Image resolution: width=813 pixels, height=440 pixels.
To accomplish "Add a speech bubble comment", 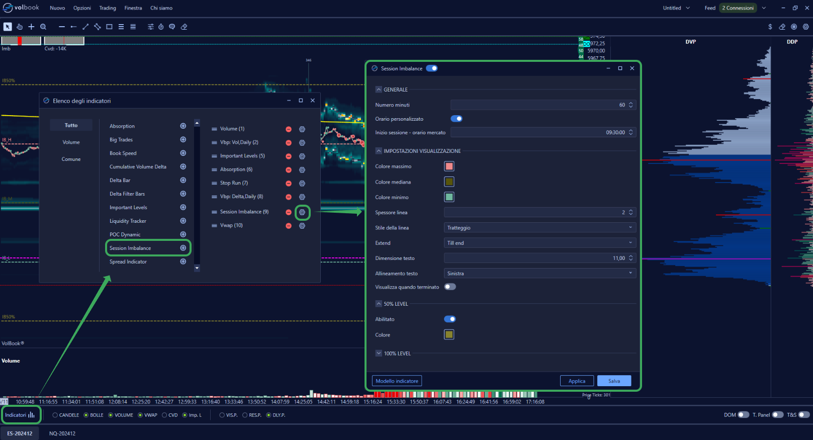I will click(x=172, y=27).
